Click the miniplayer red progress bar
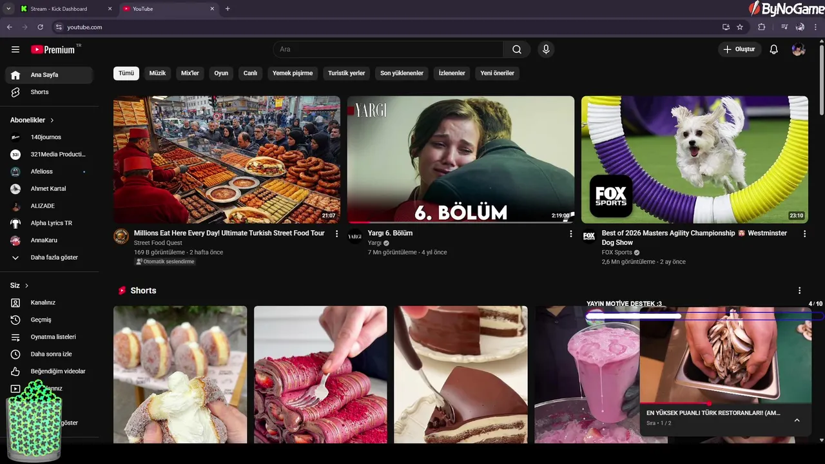 coord(725,403)
